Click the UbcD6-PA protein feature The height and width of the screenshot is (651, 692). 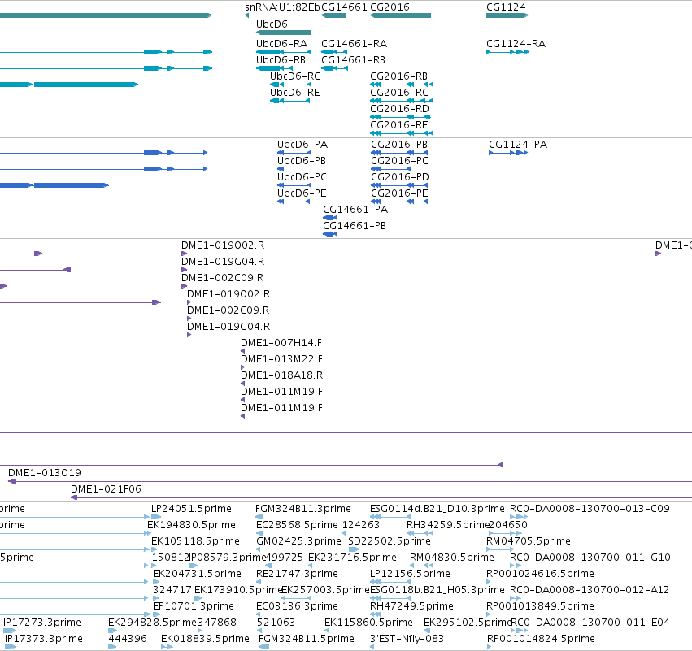point(294,153)
